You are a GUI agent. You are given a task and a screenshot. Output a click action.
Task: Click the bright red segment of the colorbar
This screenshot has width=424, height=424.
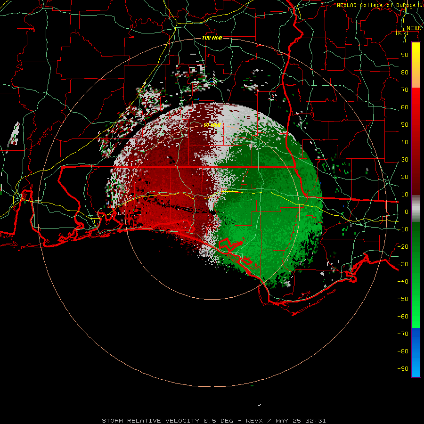pyautogui.click(x=416, y=140)
